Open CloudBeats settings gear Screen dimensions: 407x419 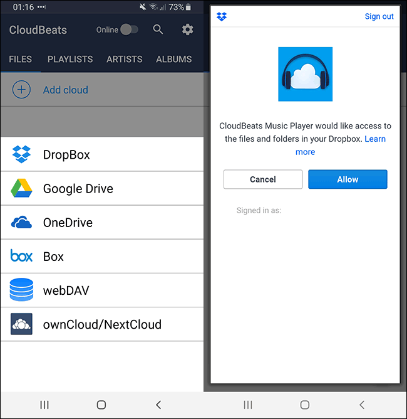(187, 29)
